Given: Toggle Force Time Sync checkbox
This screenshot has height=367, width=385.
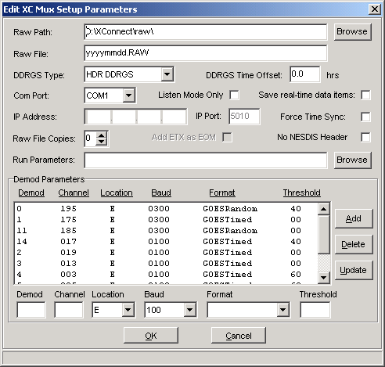Looking at the screenshot, I should [365, 117].
